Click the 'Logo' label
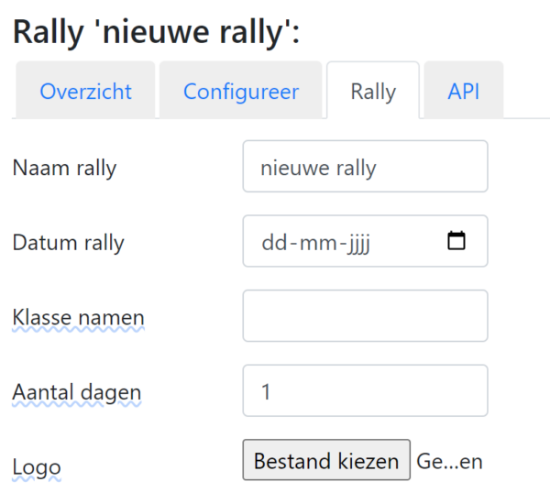This screenshot has height=493, width=550. click(x=36, y=467)
